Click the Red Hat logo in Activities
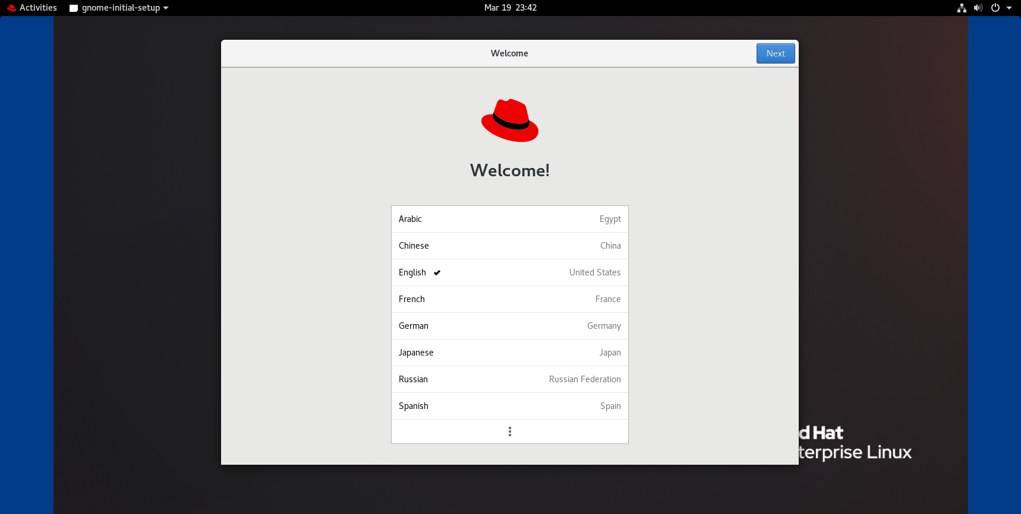1021x514 pixels. [11, 8]
